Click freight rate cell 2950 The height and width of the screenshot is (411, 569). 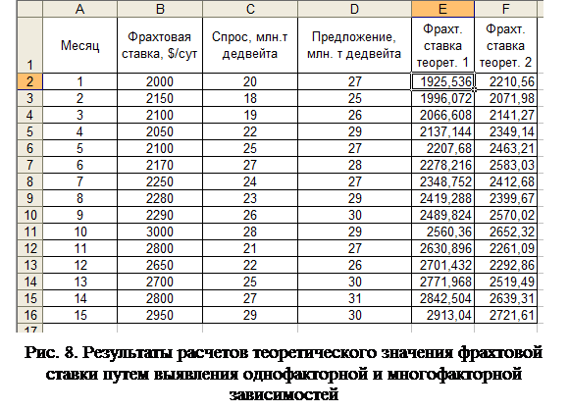tap(160, 315)
